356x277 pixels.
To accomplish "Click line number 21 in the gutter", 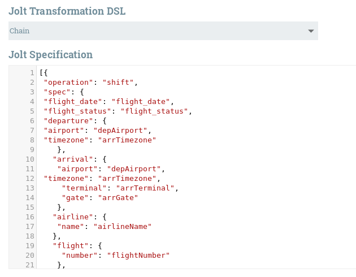I will pyautogui.click(x=30, y=265).
